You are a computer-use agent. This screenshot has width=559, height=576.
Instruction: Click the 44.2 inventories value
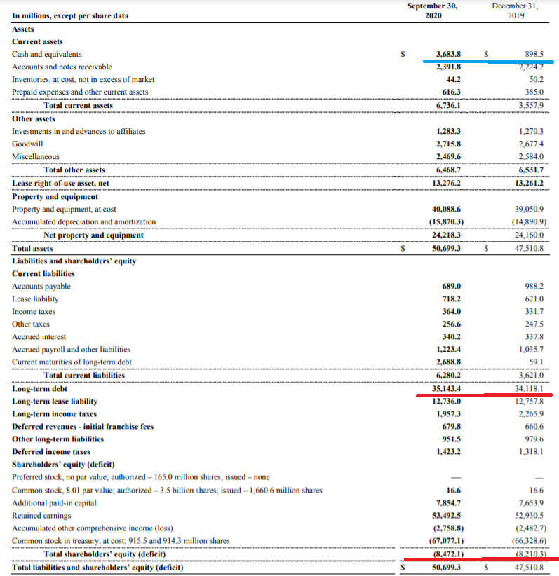point(454,79)
